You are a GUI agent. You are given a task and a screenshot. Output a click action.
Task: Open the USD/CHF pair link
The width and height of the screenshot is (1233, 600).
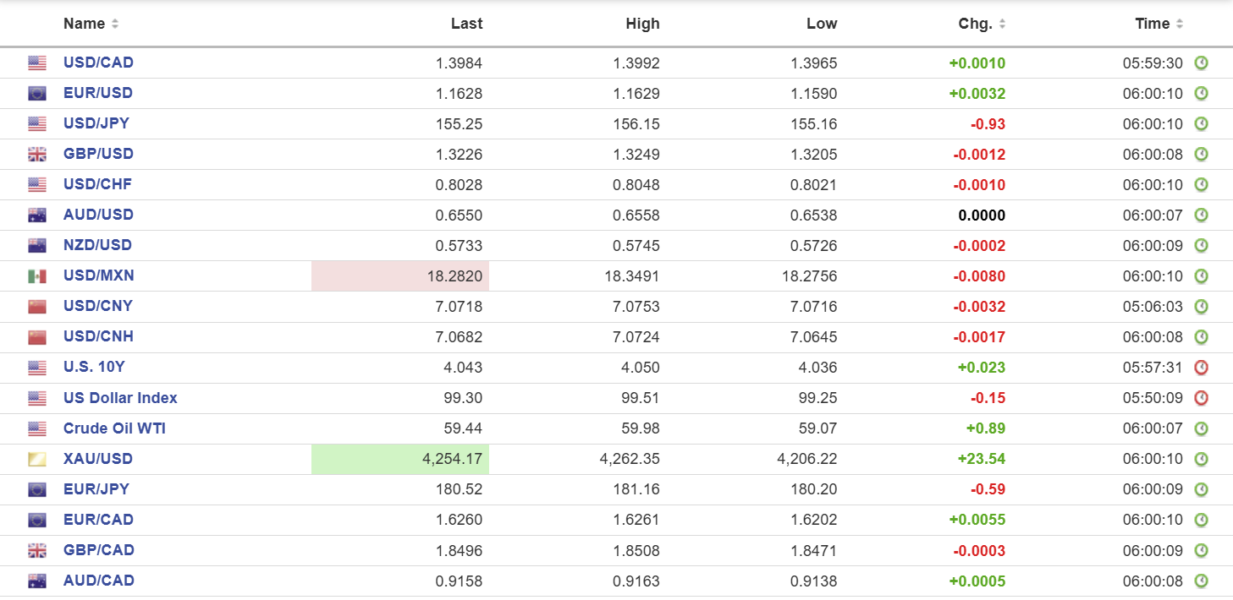tap(97, 184)
